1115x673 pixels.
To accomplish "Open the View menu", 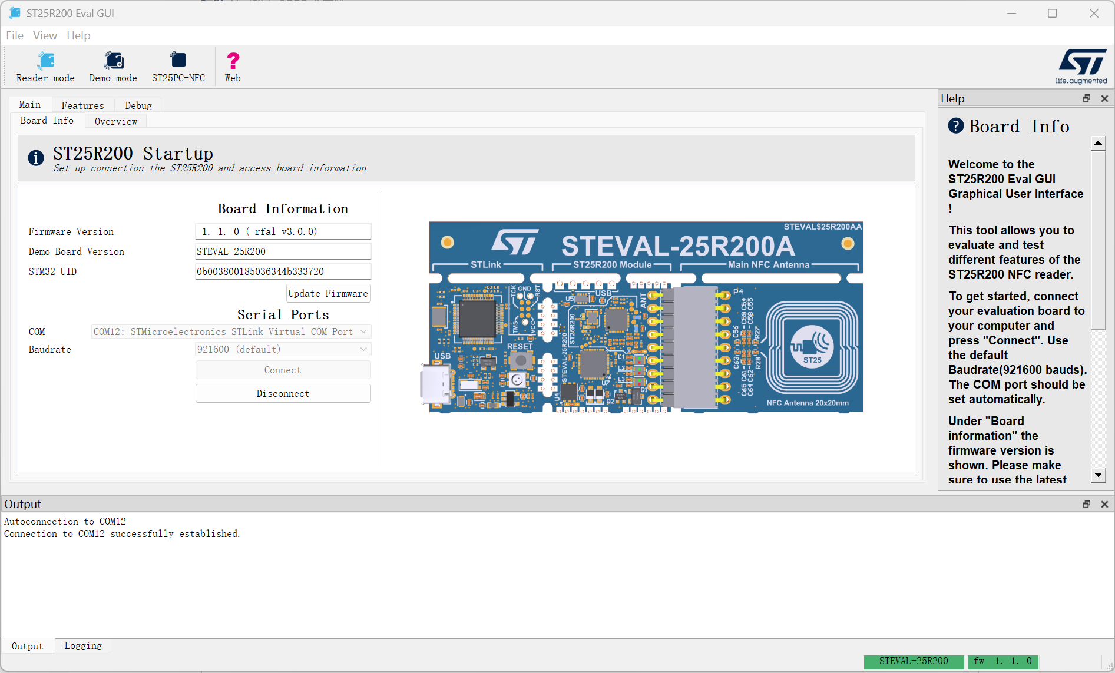I will (45, 35).
